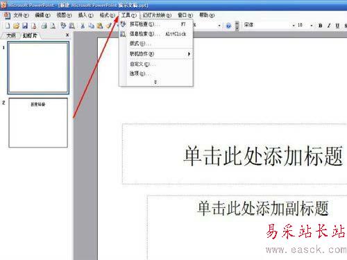Screen dimensions: 347x260
Task: Select slide 2 thumbnail
Action: tap(38, 123)
